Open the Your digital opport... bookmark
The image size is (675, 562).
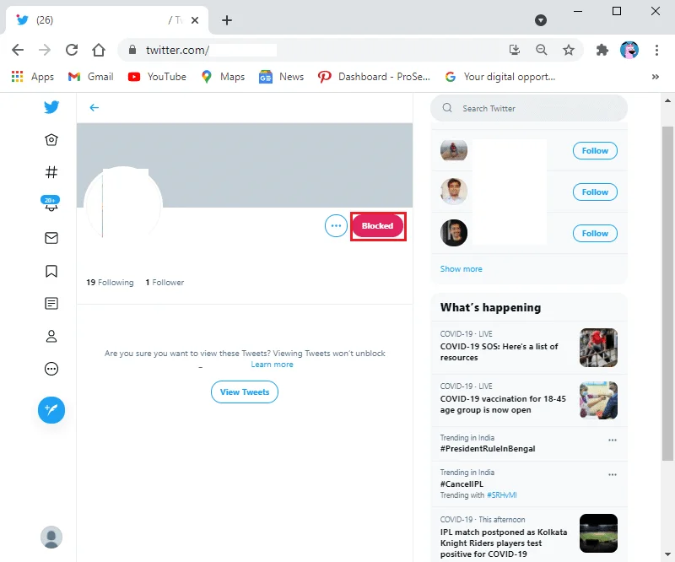pos(500,77)
